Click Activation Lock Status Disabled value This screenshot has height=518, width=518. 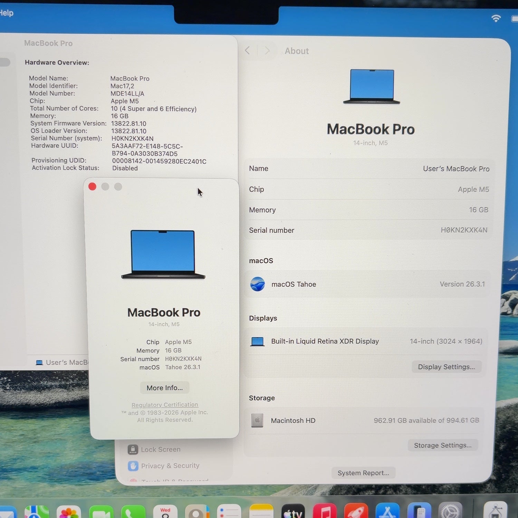click(125, 168)
